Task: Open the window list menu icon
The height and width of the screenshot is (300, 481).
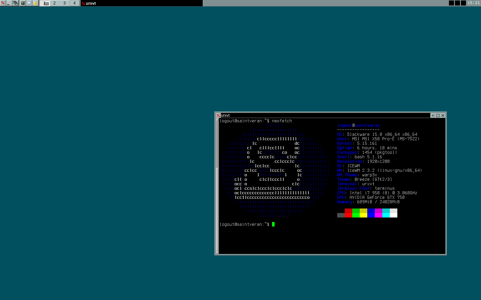Action: click(15, 3)
